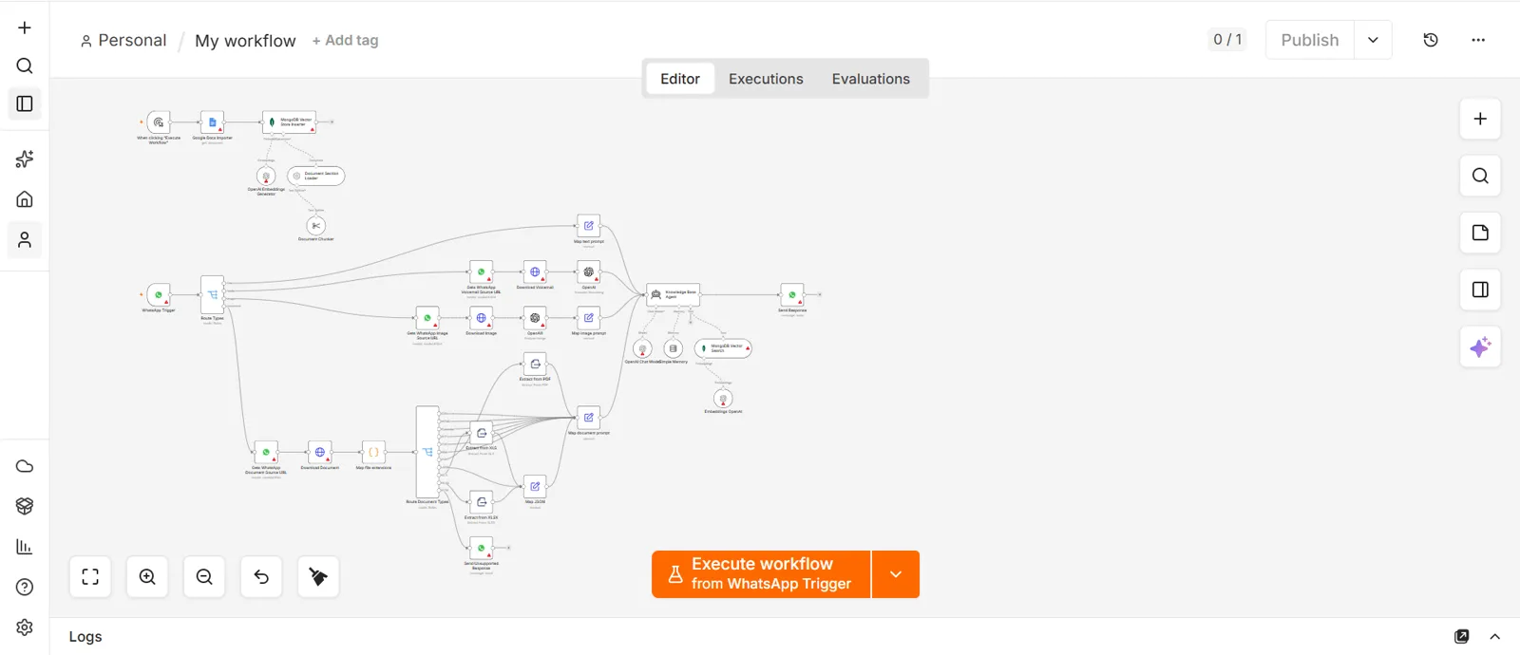Open workflow version history
The height and width of the screenshot is (655, 1520).
coord(1431,40)
